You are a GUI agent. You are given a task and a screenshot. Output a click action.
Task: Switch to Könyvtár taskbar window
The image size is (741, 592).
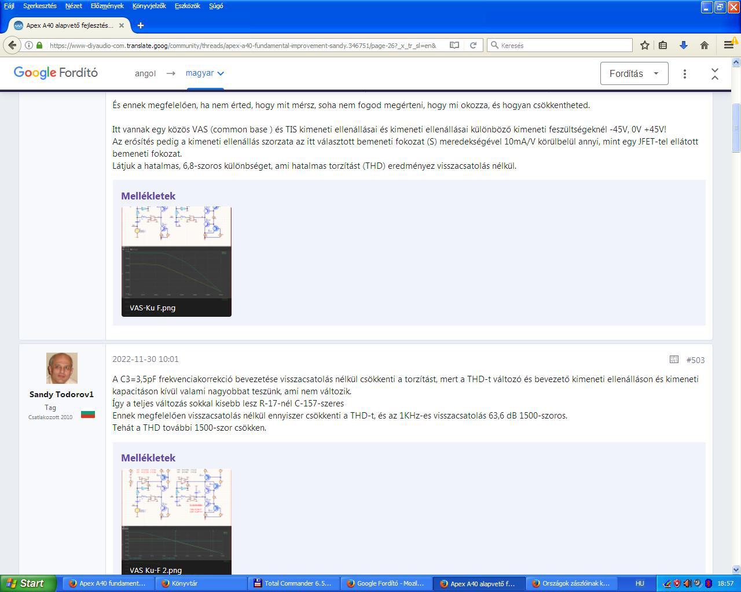(200, 583)
